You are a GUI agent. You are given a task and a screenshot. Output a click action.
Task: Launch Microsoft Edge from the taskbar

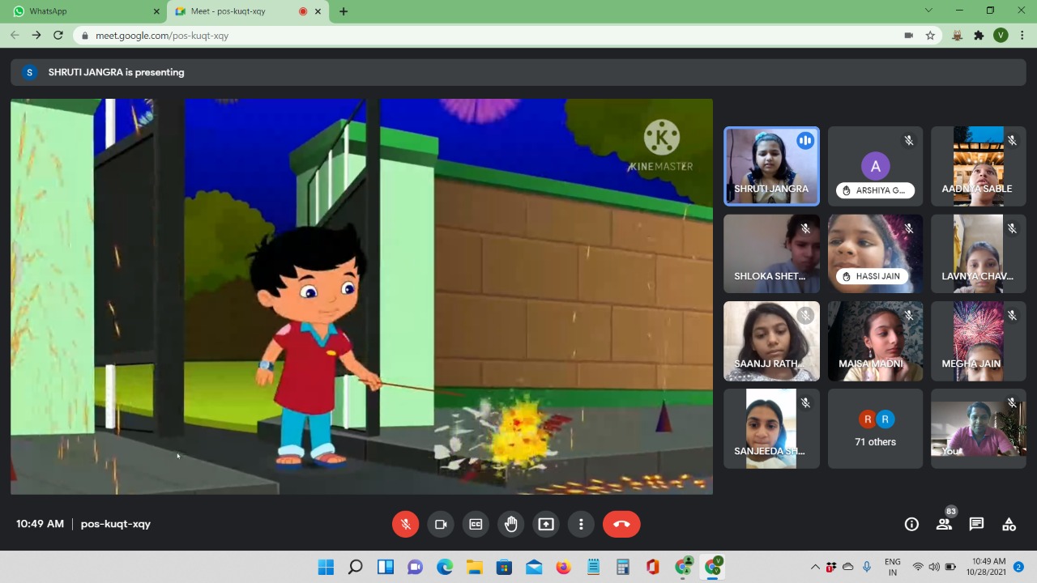coord(445,567)
